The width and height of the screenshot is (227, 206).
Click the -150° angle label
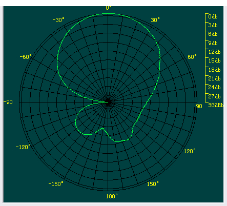(x=56, y=184)
